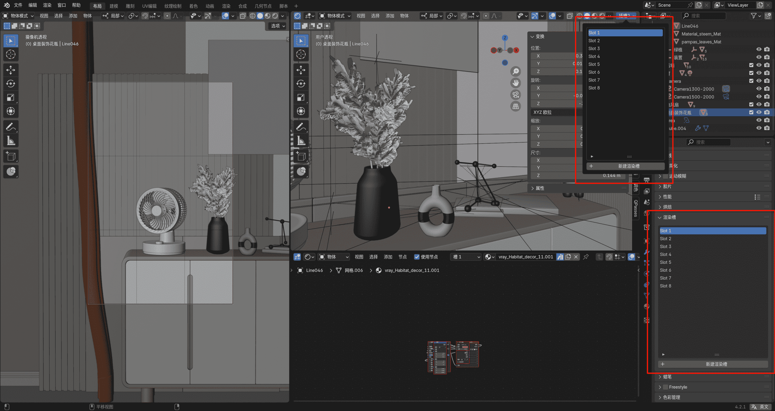This screenshot has height=411, width=775.
Task: Uncheck the checkbox on the Camera collection row
Action: tap(751, 81)
